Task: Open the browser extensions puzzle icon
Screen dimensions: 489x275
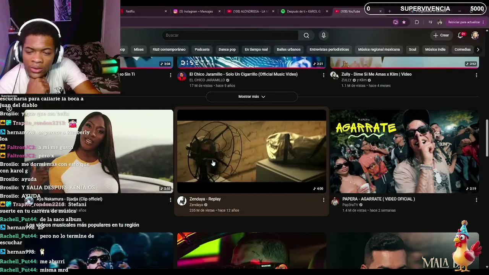Action: click(417, 22)
